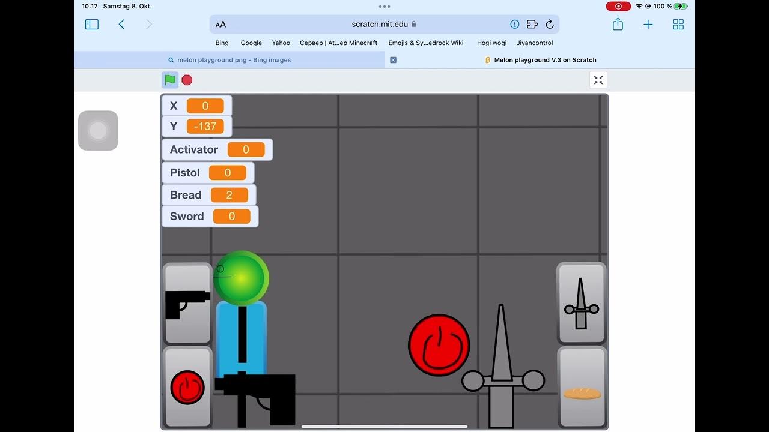The image size is (769, 432).
Task: Close the Melon playground tab
Action: click(x=393, y=60)
